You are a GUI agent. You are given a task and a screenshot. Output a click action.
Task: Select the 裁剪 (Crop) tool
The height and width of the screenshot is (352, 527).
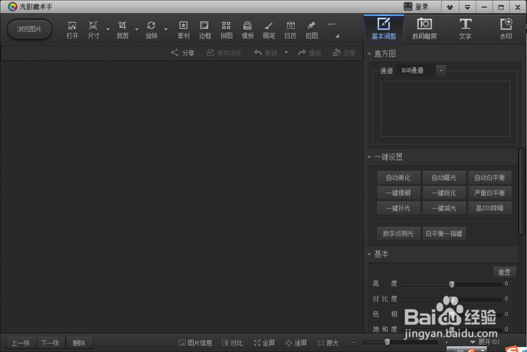122,29
